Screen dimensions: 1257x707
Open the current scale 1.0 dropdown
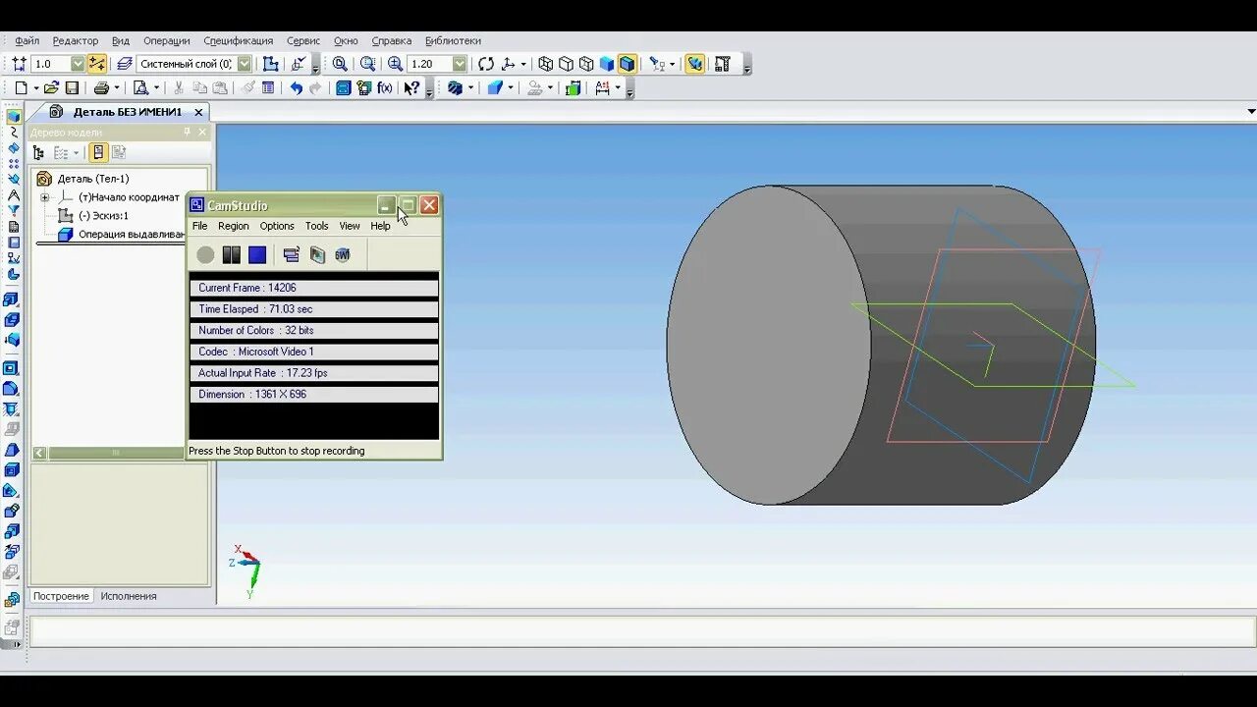(x=78, y=64)
